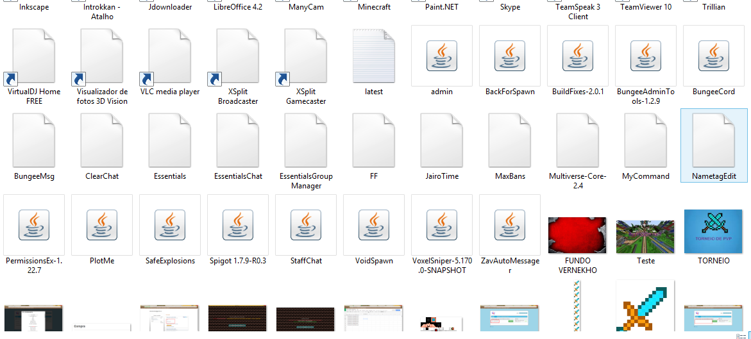This screenshot has width=751, height=339.
Task: Click the Trillian label text
Action: point(714,7)
